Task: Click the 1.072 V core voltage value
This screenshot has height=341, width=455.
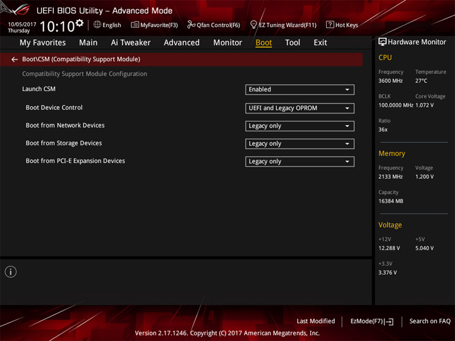Action: tap(424, 105)
